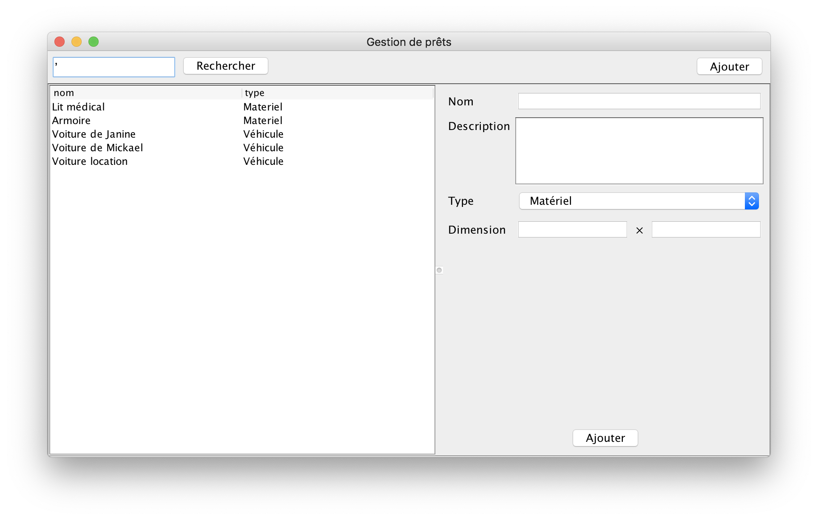The height and width of the screenshot is (520, 818).
Task: Click into the Nom input field
Action: (x=639, y=101)
